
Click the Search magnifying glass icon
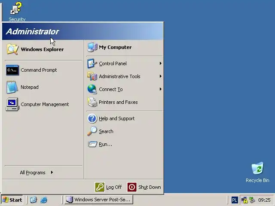click(92, 131)
